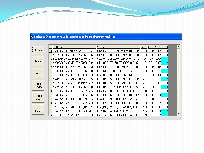Click the Seleccionar button

click(38, 50)
